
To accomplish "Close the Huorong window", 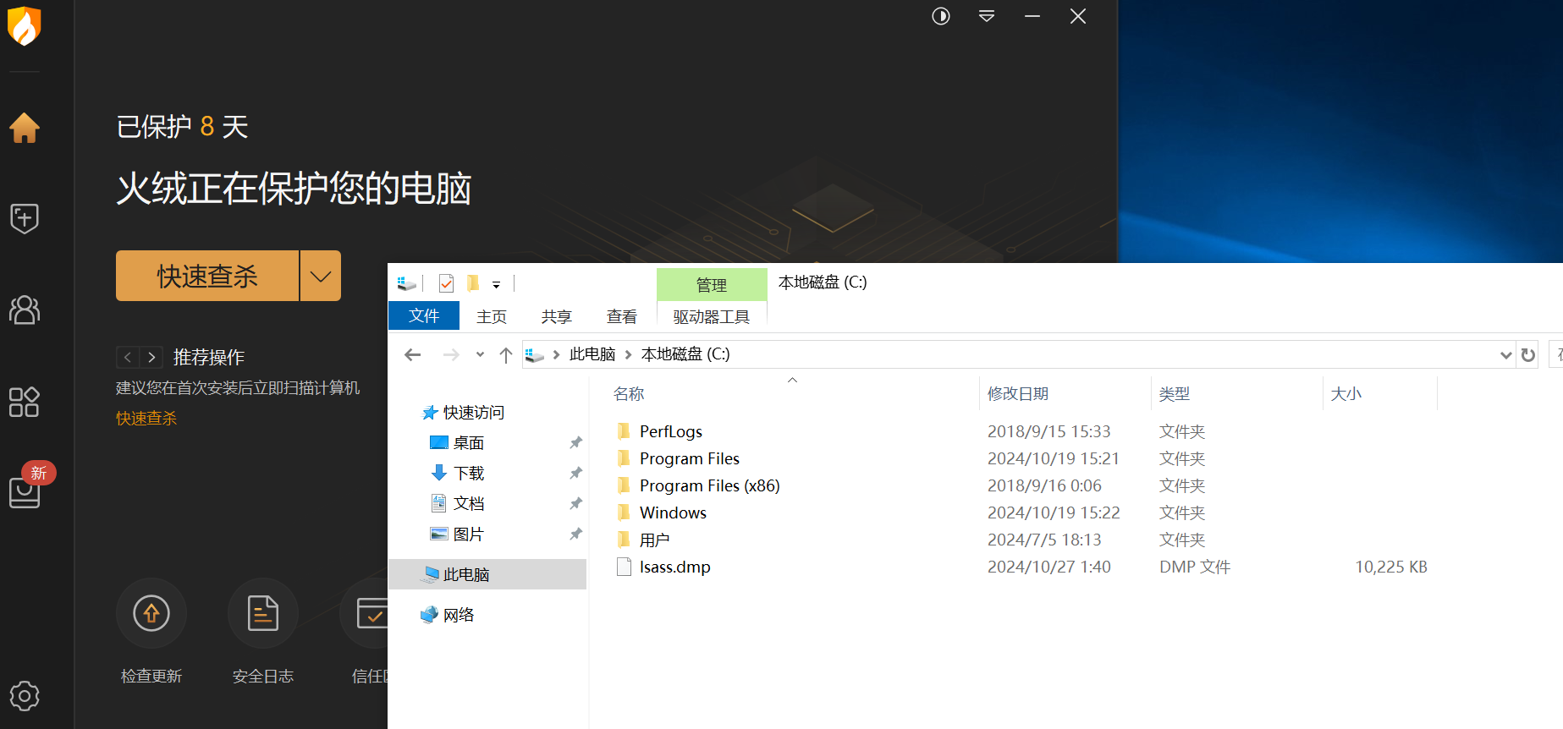I will tap(1078, 16).
